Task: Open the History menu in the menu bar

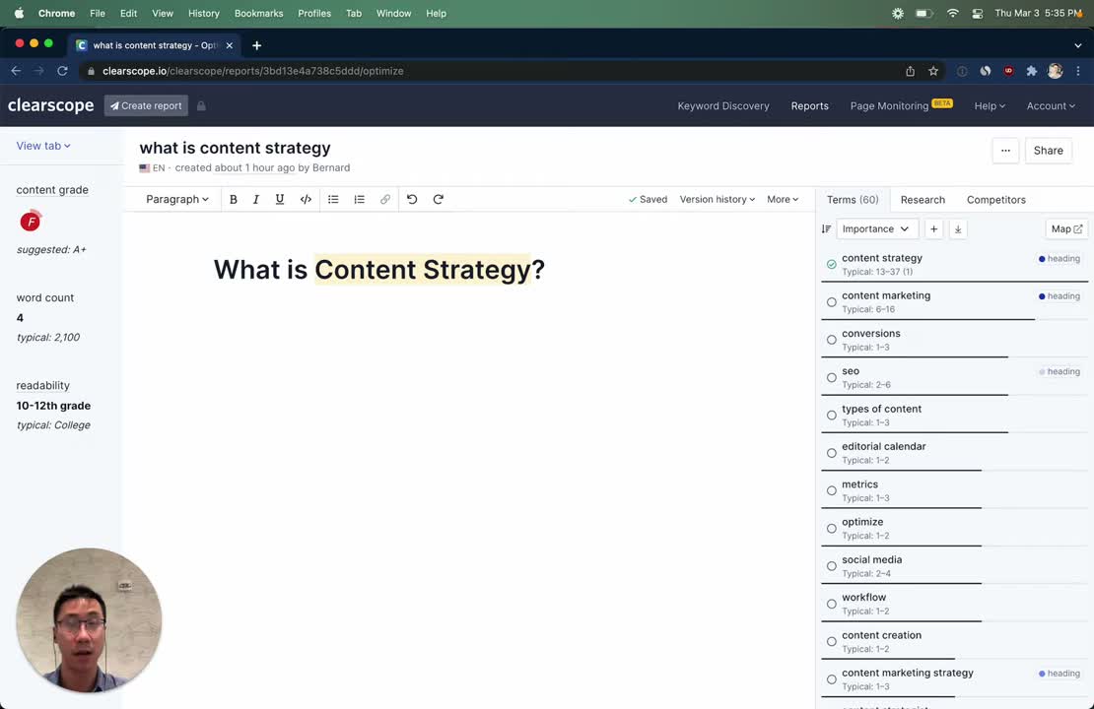Action: coord(204,13)
